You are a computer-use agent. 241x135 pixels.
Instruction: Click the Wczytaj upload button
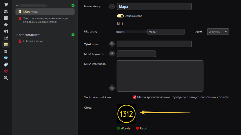124,128
